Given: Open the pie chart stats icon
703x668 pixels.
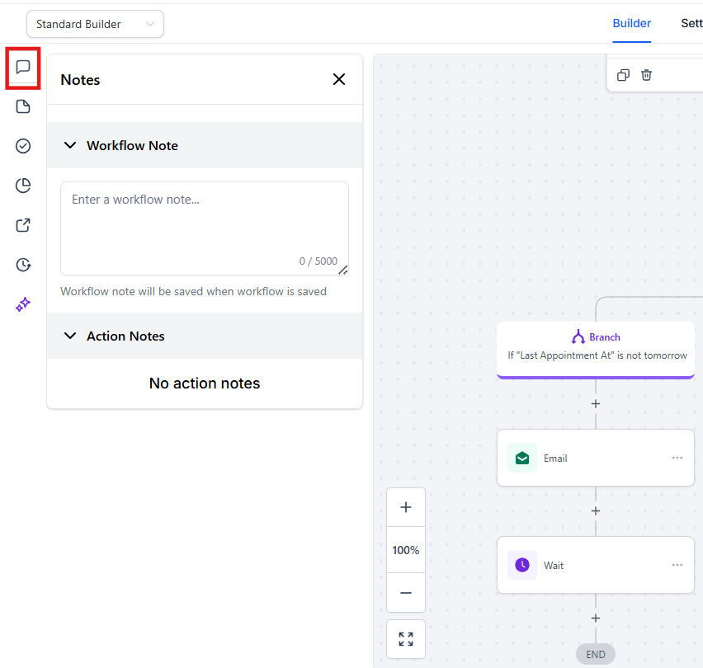Looking at the screenshot, I should coord(23,186).
